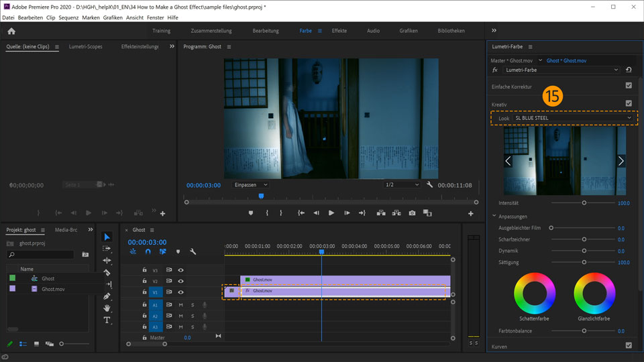This screenshot has height=362, width=644.
Task: Open the Look dropdown SL BLUE STEEL
Action: 574,118
